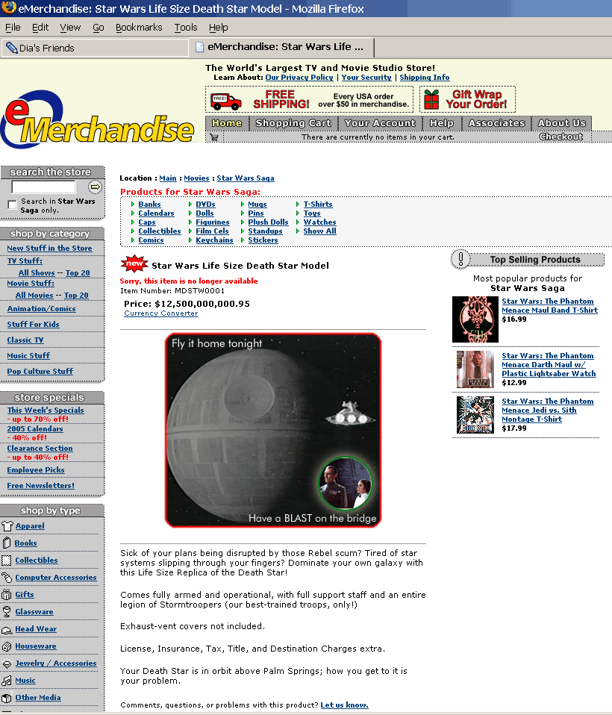Open the Show All products link
612x715 pixels.
click(319, 231)
